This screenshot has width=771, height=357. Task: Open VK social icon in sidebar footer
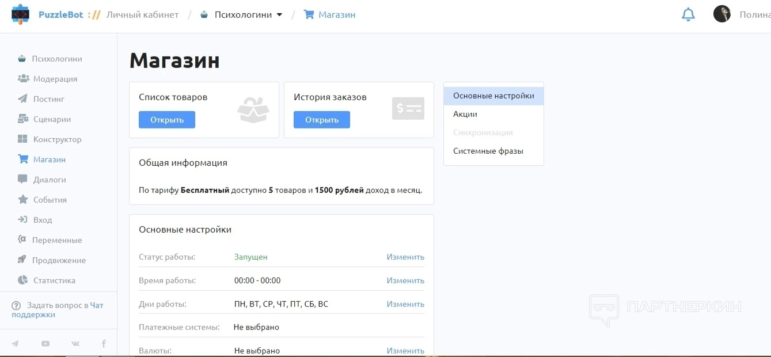pyautogui.click(x=75, y=344)
